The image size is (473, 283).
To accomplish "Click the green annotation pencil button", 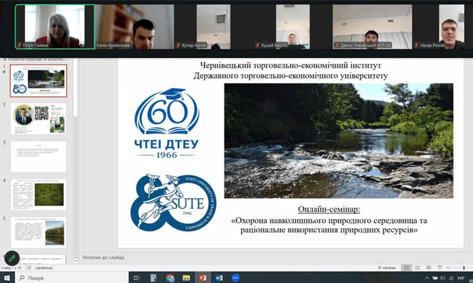I will (12, 258).
